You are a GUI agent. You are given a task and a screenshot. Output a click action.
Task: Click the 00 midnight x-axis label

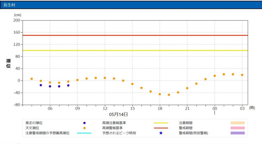pos(215,109)
